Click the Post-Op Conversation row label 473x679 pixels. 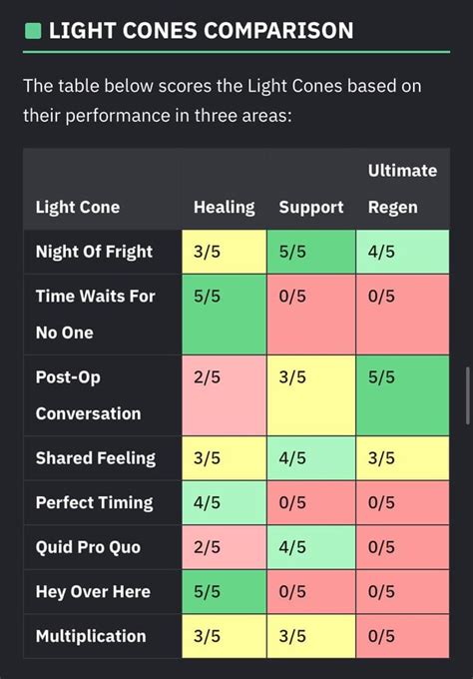88,395
